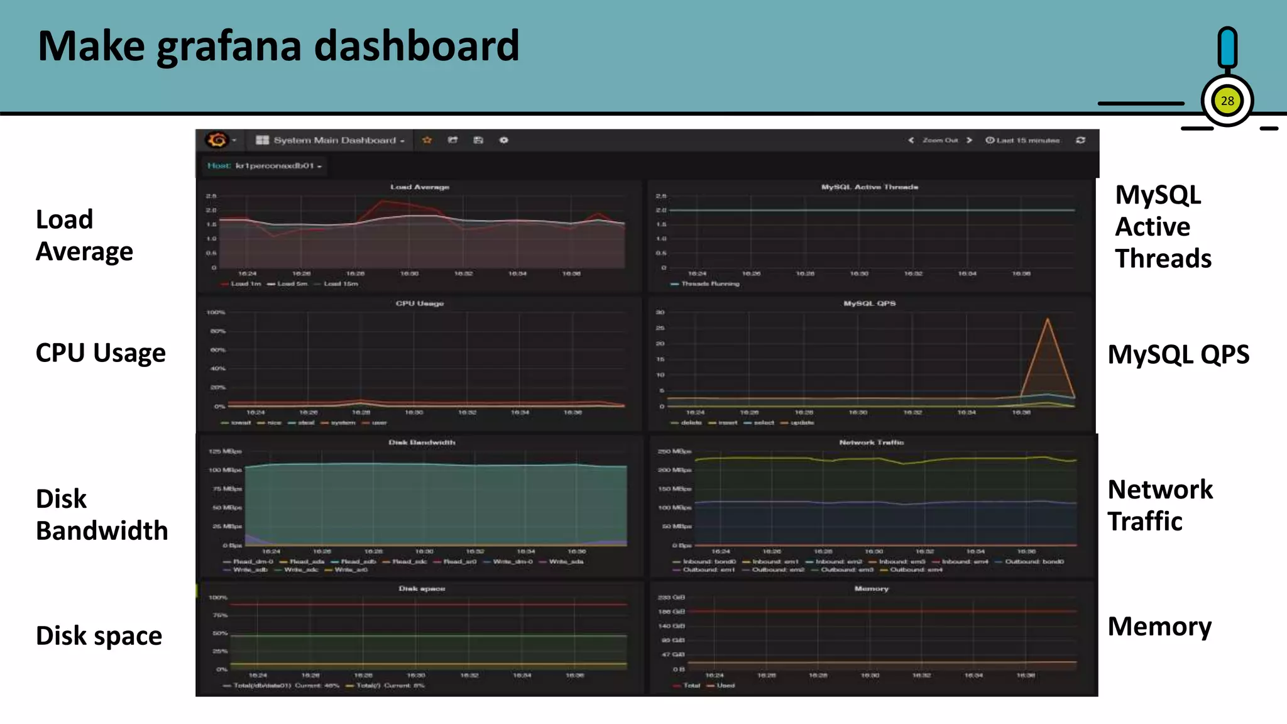Toggle Inbound: bond0 legend series

708,562
